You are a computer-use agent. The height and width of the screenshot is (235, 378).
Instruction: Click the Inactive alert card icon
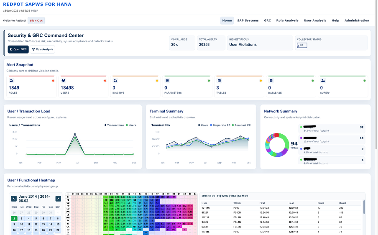(115, 81)
